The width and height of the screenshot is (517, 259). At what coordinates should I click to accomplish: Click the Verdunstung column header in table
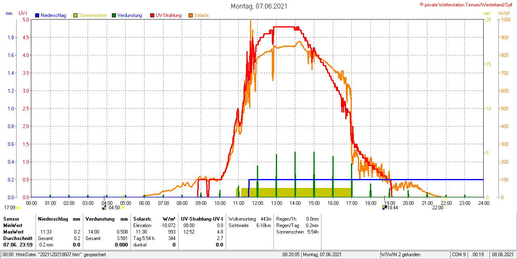(x=99, y=219)
